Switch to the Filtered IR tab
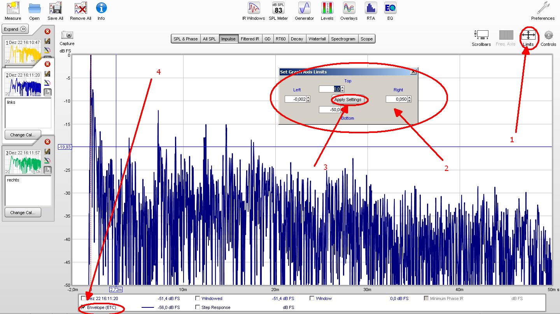The width and height of the screenshot is (560, 314). pyautogui.click(x=250, y=39)
